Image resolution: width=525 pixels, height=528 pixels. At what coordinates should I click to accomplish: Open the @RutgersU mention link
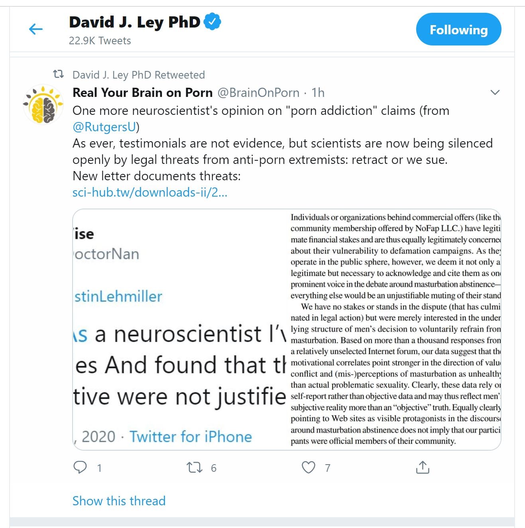pyautogui.click(x=104, y=127)
